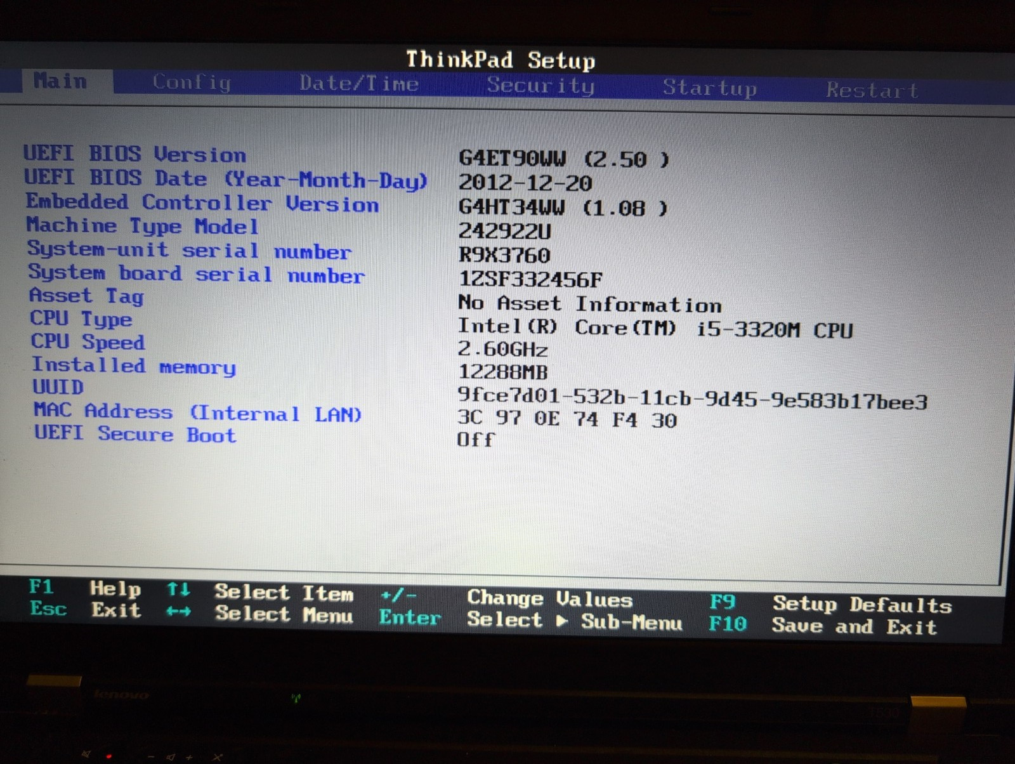Click the Secure Boot Off value

(x=476, y=439)
